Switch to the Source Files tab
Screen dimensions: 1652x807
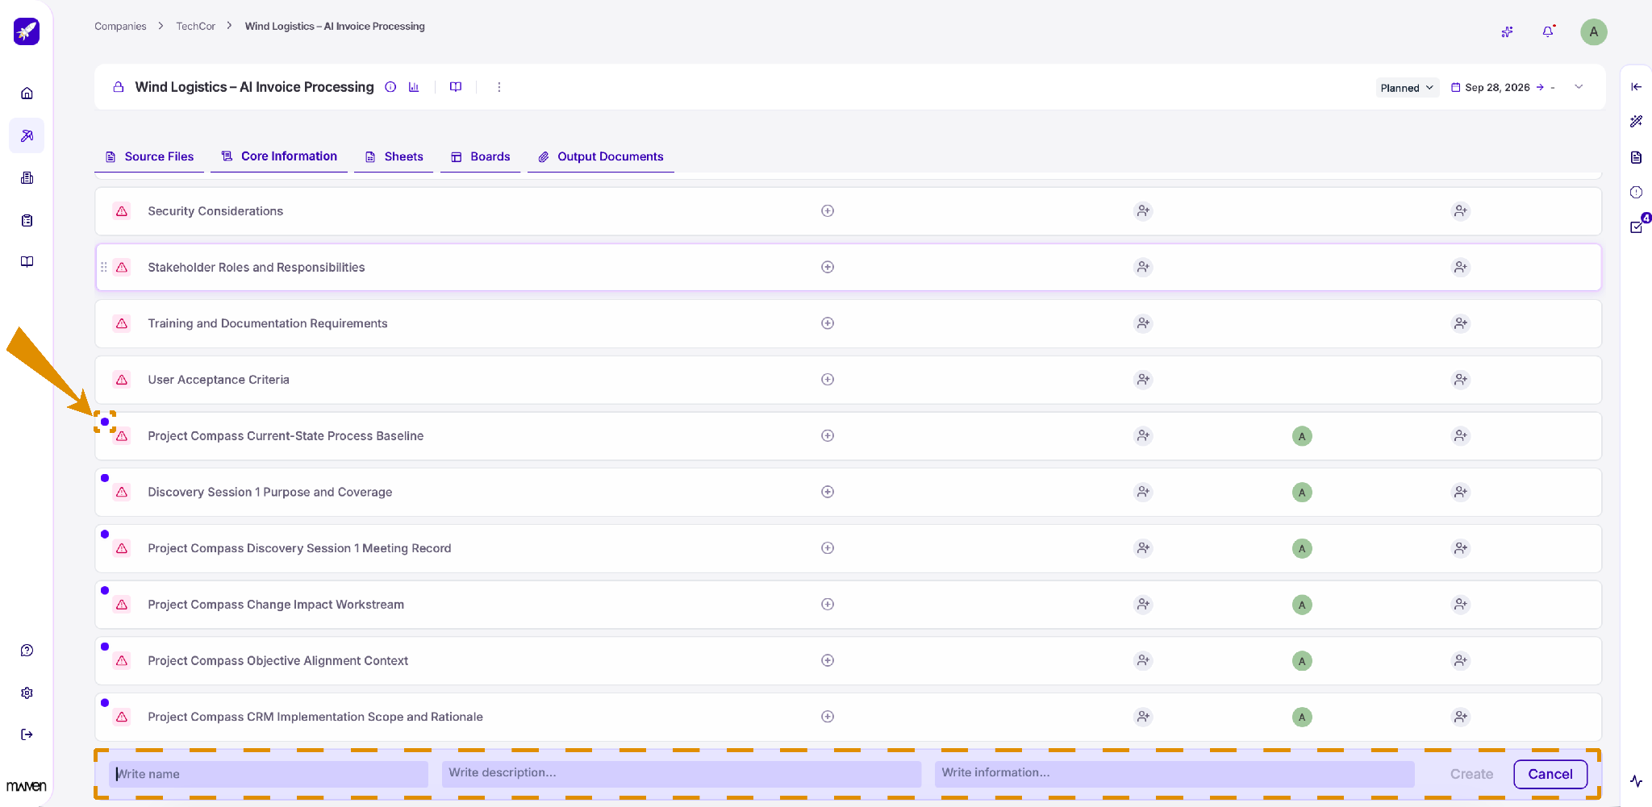pos(150,156)
